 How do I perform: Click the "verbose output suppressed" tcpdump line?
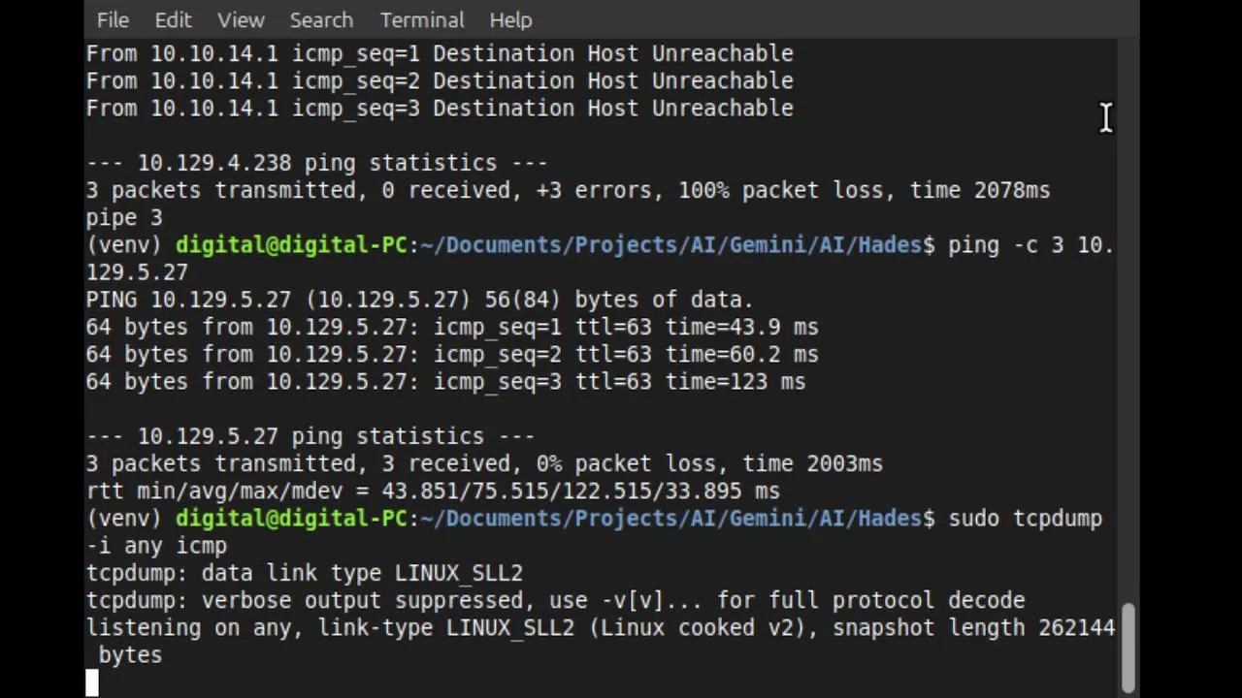coord(554,600)
